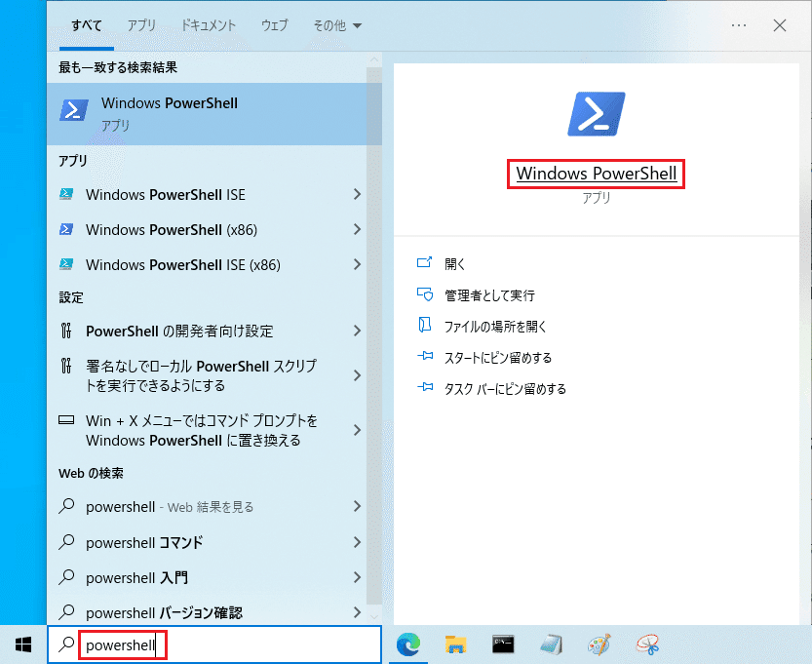Open the Windows PowerShell best match result

[213, 113]
